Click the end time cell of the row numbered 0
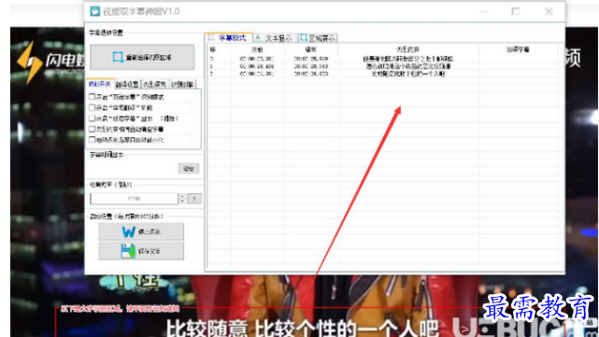Image resolution: width=599 pixels, height=337 pixels. coord(311,59)
